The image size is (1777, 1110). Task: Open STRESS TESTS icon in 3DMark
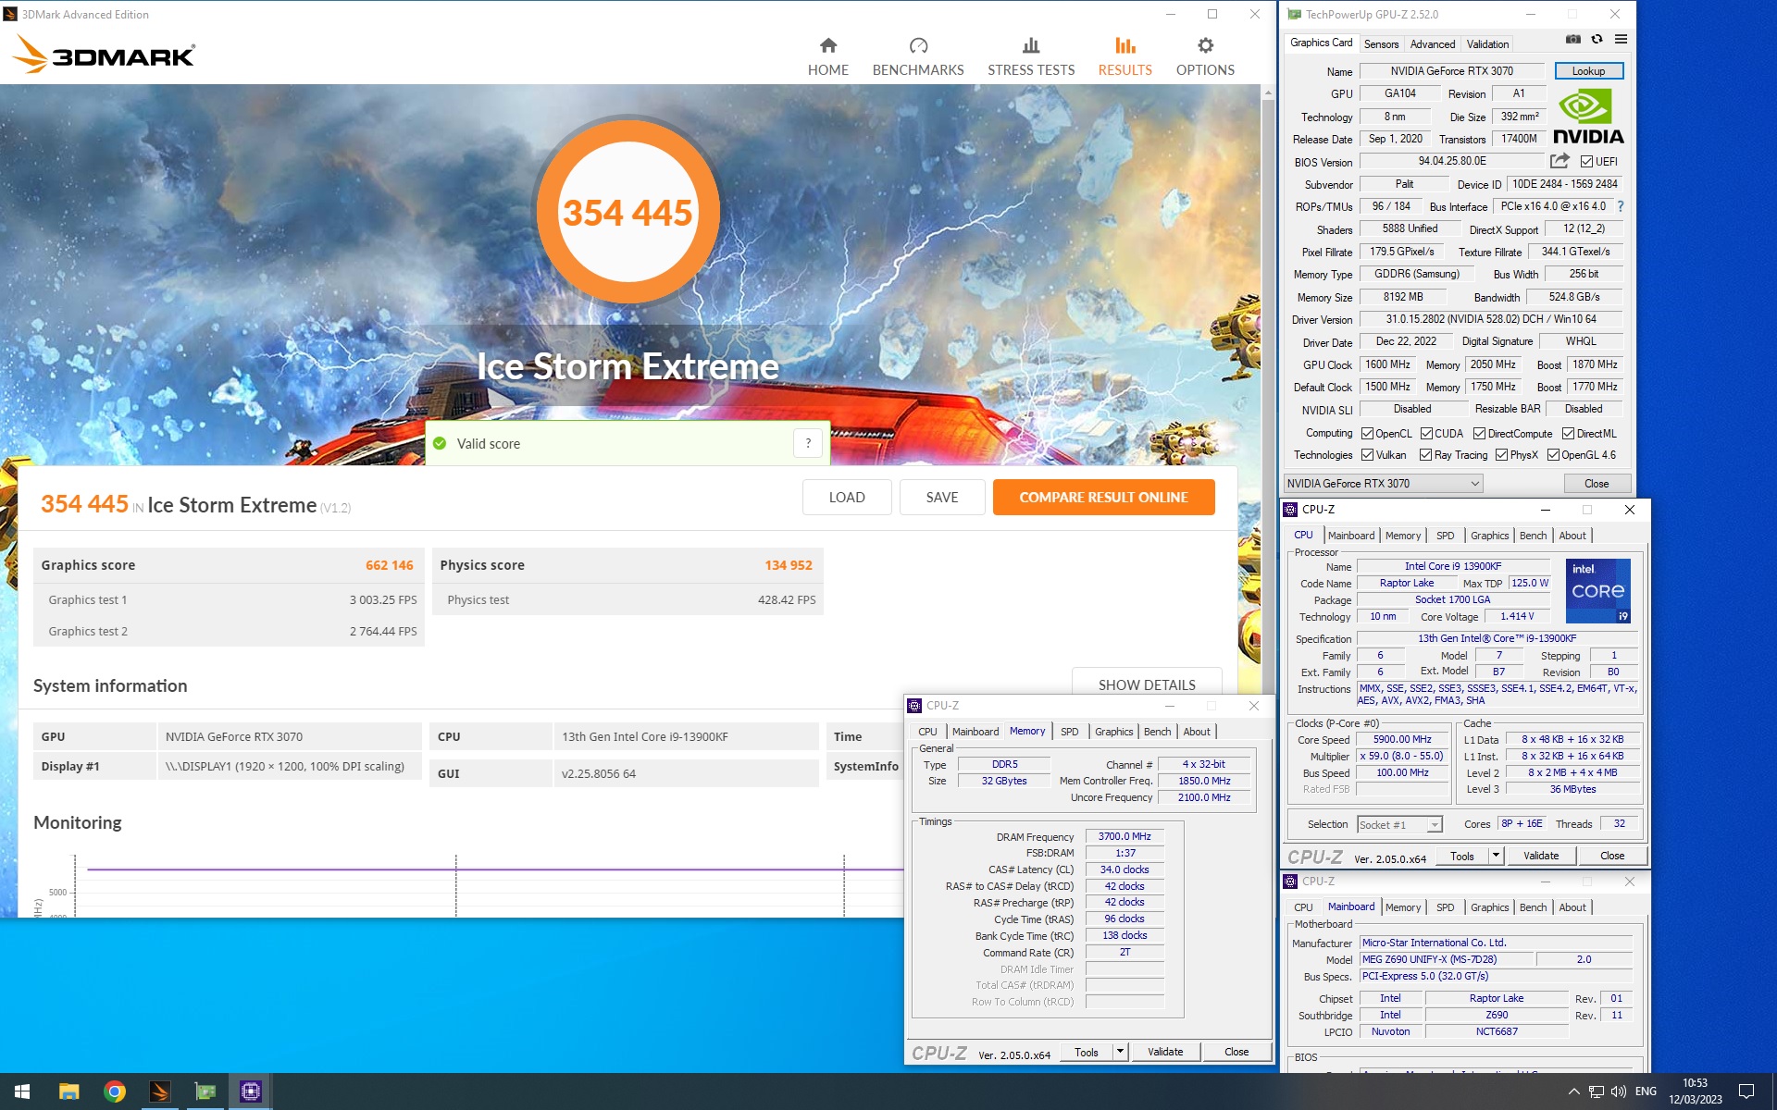[x=1031, y=45]
